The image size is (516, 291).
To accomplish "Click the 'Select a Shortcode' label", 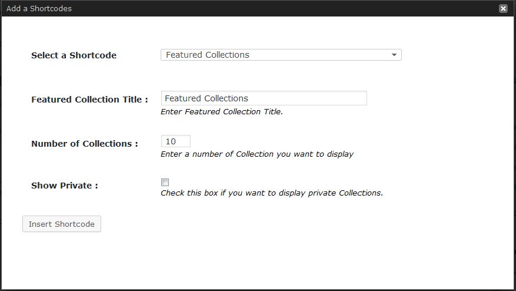I will click(74, 55).
